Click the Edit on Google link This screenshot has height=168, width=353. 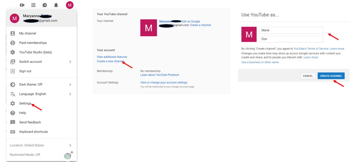click(x=191, y=21)
